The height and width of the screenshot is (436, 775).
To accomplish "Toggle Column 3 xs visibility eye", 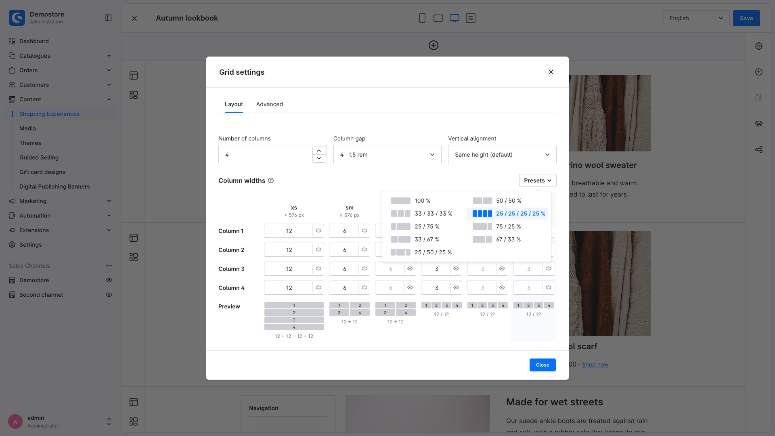I will click(x=318, y=269).
